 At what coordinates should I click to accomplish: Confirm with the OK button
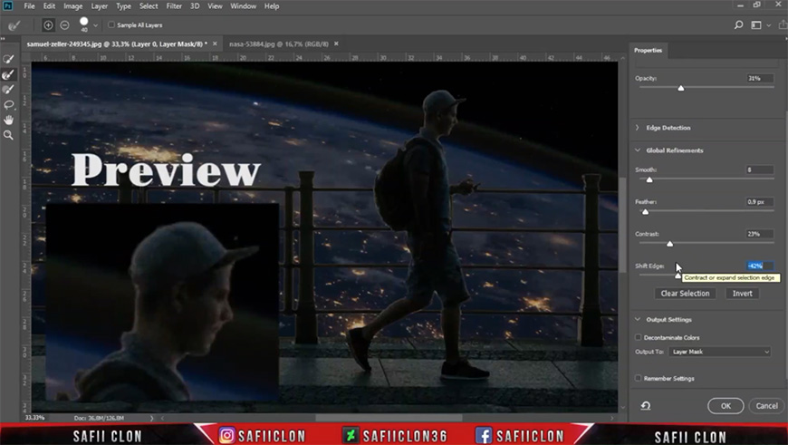pyautogui.click(x=726, y=406)
